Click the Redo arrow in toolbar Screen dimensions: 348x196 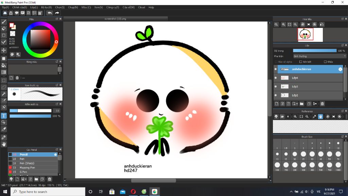tap(57, 13)
